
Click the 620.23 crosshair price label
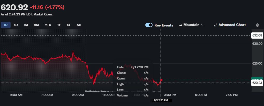click(x=257, y=83)
